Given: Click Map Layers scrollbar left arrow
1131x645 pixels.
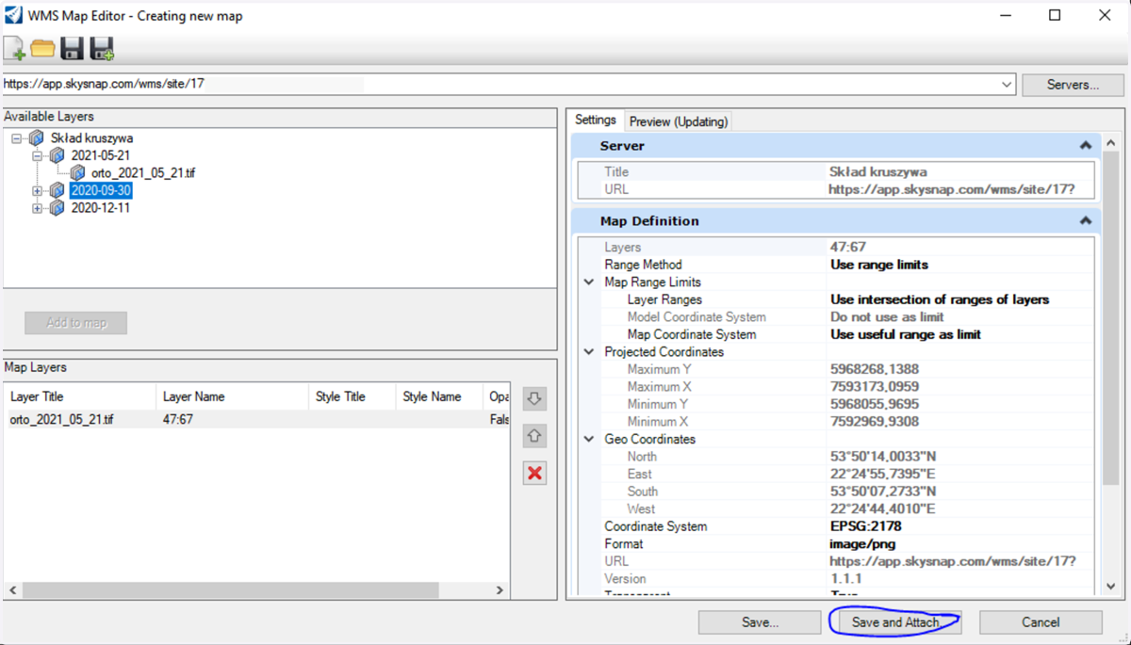Looking at the screenshot, I should pyautogui.click(x=13, y=590).
